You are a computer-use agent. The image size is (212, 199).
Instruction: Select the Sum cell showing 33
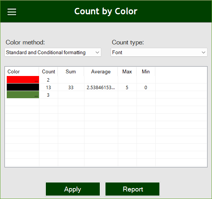(71, 87)
